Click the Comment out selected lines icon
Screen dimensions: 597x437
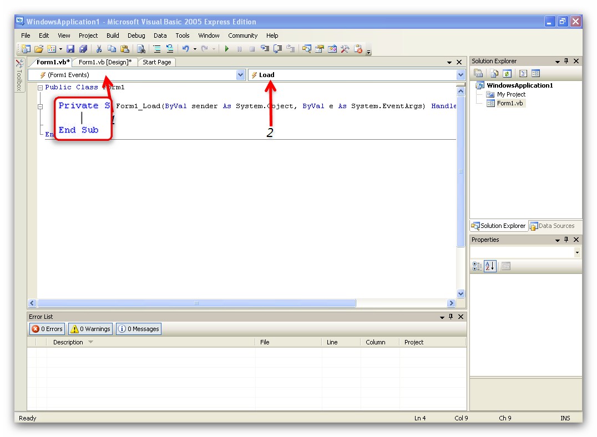pyautogui.click(x=156, y=49)
